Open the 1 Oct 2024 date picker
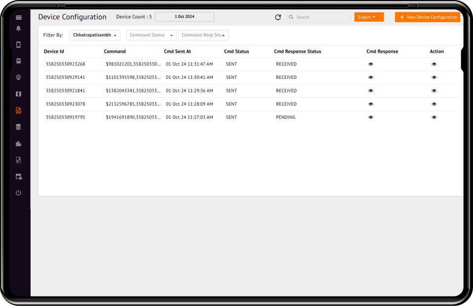The image size is (473, 306). pyautogui.click(x=185, y=17)
